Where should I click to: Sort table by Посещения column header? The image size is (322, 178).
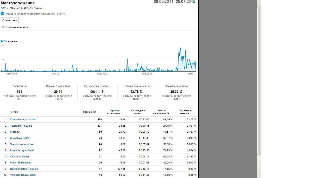pyautogui.click(x=89, y=112)
